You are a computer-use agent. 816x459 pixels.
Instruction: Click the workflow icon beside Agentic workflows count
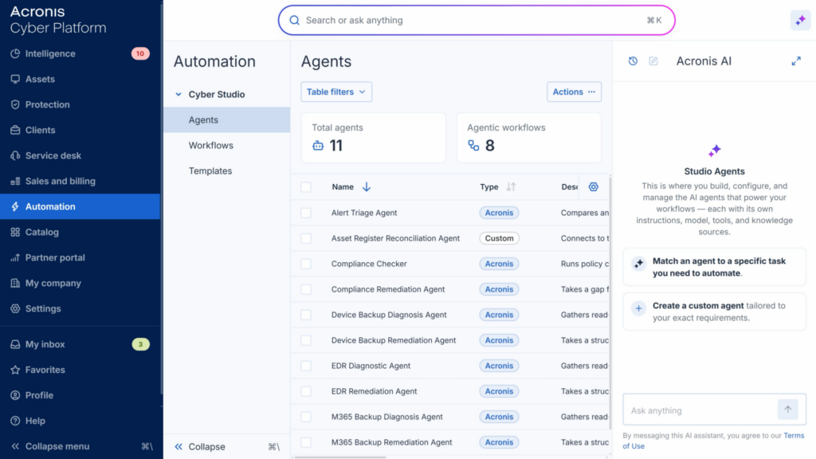(x=473, y=146)
